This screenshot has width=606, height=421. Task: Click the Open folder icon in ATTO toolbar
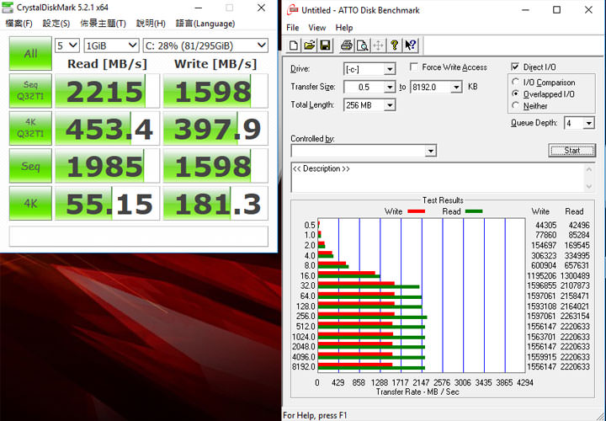click(309, 45)
